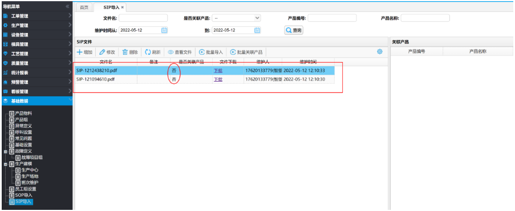Click the 设备管理 sidebar icon
Image resolution: width=515 pixels, height=211 pixels.
pyautogui.click(x=5, y=35)
